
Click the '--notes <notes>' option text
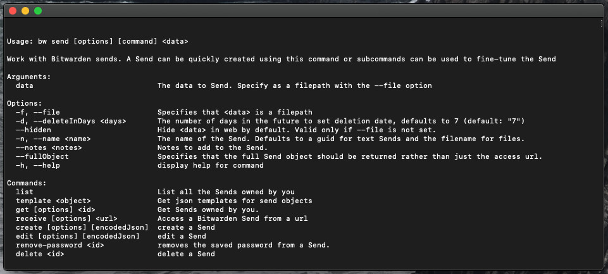[49, 147]
